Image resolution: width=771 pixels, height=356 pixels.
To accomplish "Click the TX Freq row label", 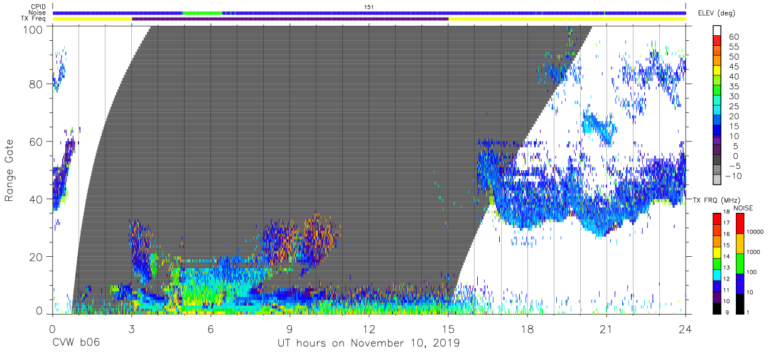I will [34, 19].
